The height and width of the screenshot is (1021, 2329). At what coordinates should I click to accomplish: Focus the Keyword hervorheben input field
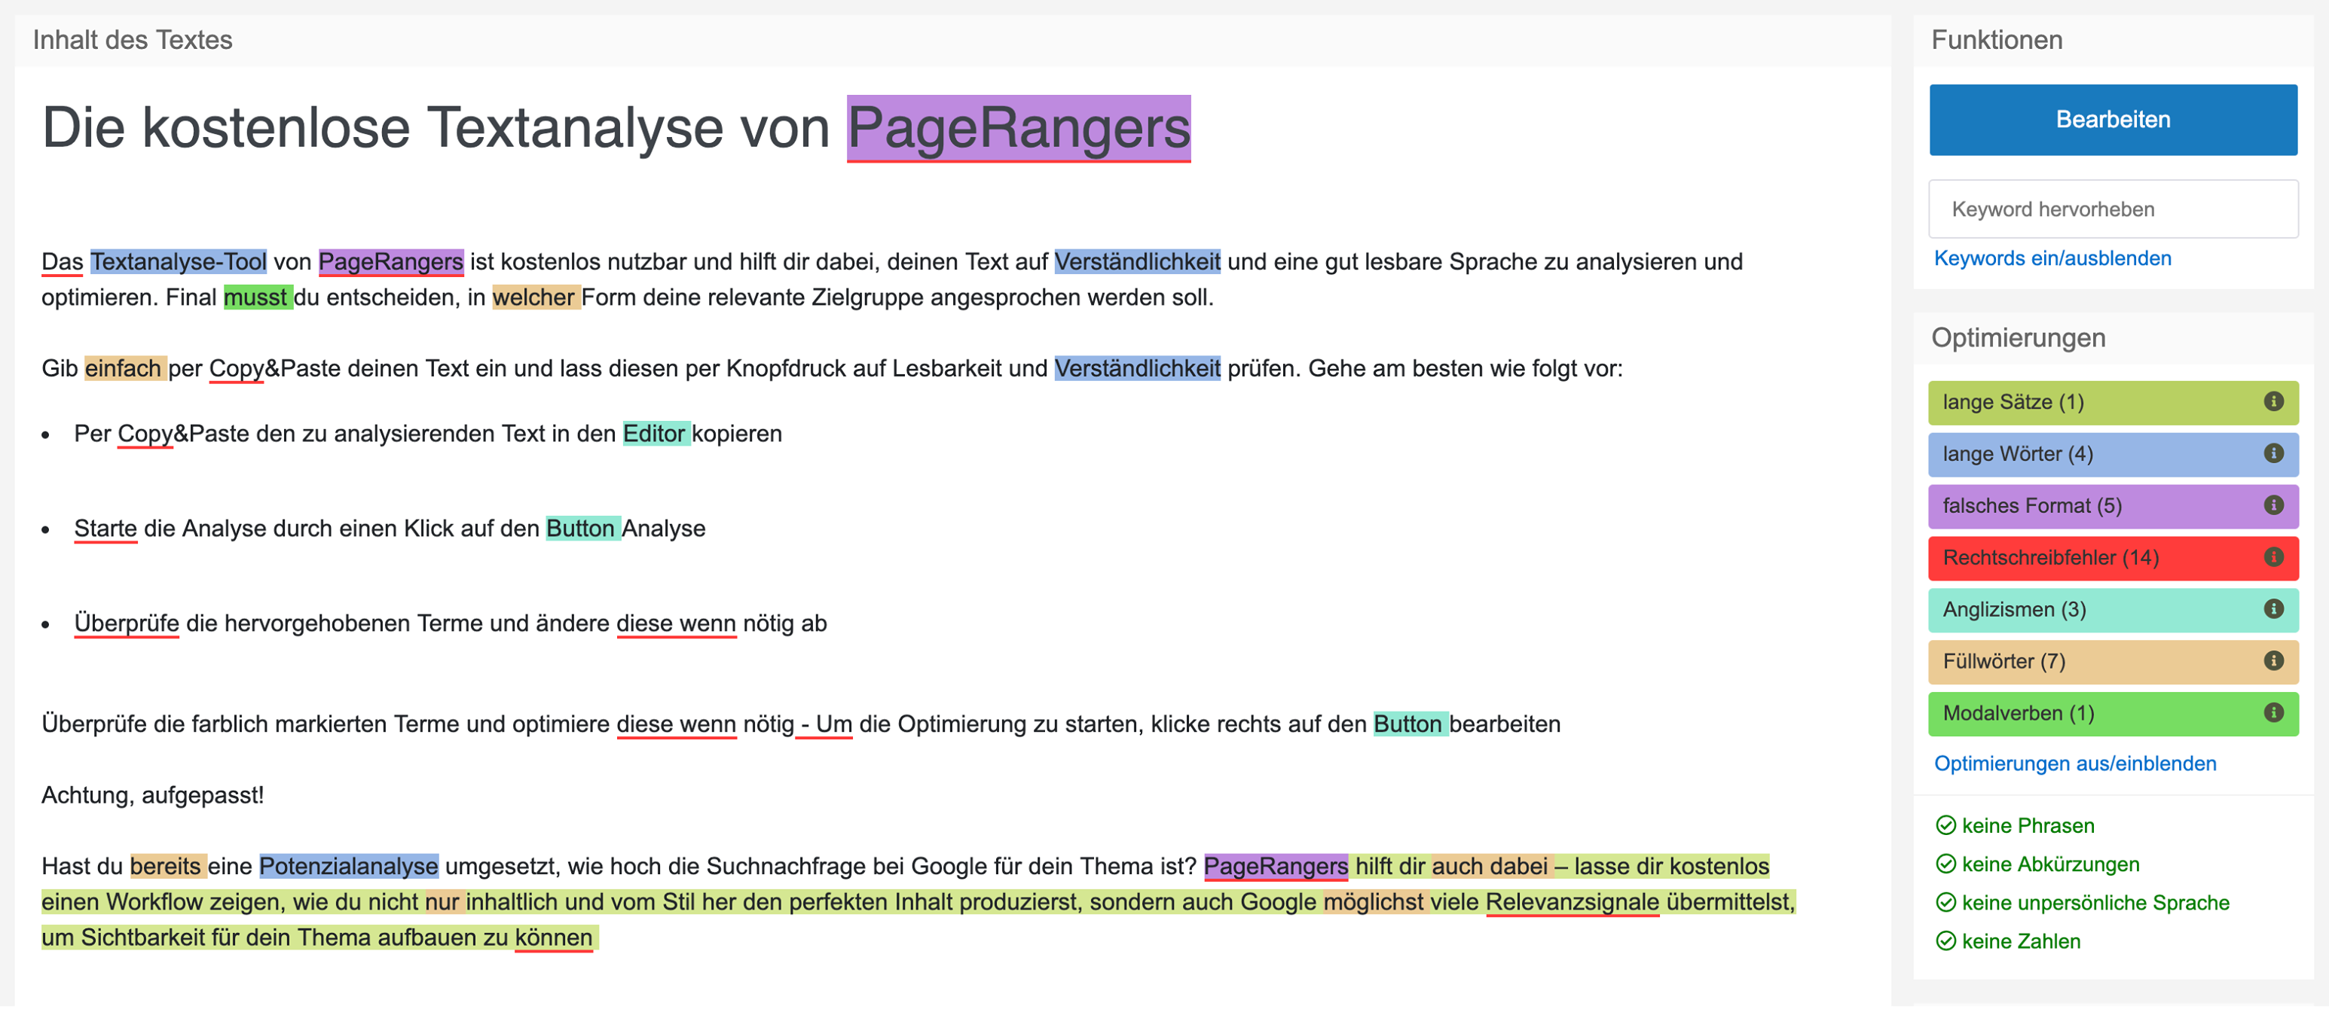click(2112, 209)
